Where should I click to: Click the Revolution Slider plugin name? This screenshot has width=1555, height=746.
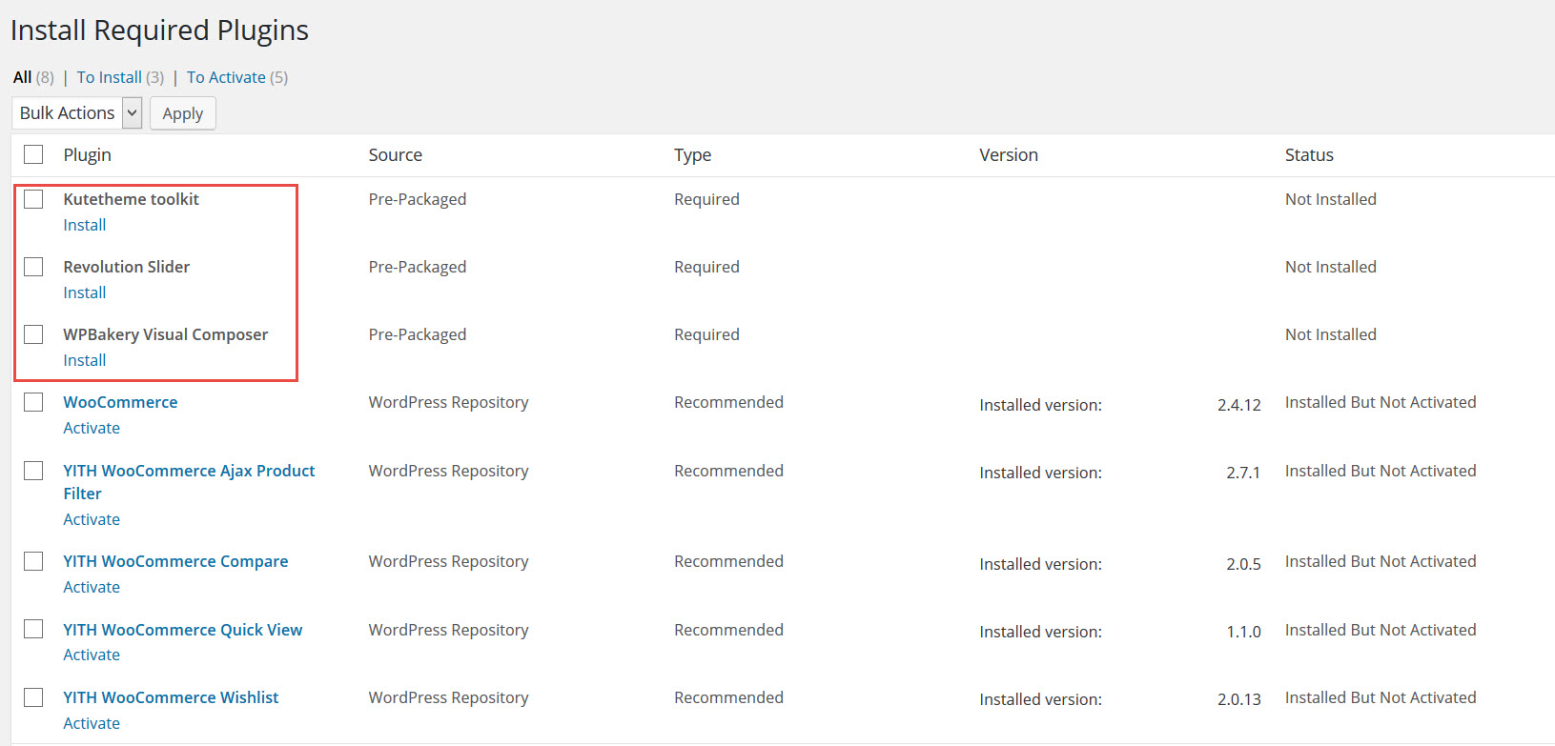click(127, 267)
